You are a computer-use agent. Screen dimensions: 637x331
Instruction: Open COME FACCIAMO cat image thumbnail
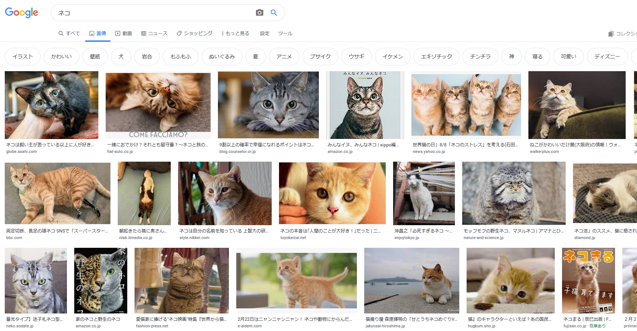[158, 105]
